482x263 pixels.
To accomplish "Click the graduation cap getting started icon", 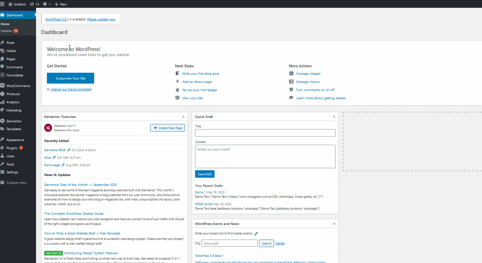I will click(x=291, y=98).
